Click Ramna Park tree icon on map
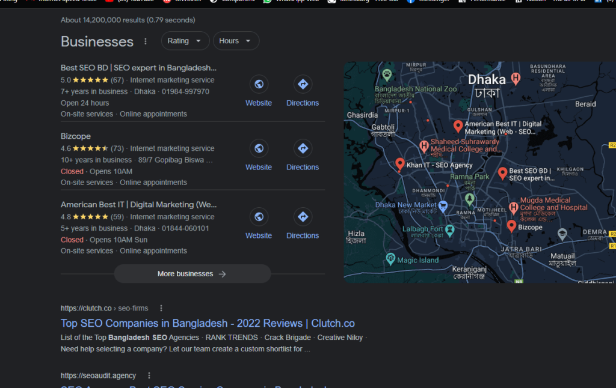The image size is (616, 388). click(469, 199)
